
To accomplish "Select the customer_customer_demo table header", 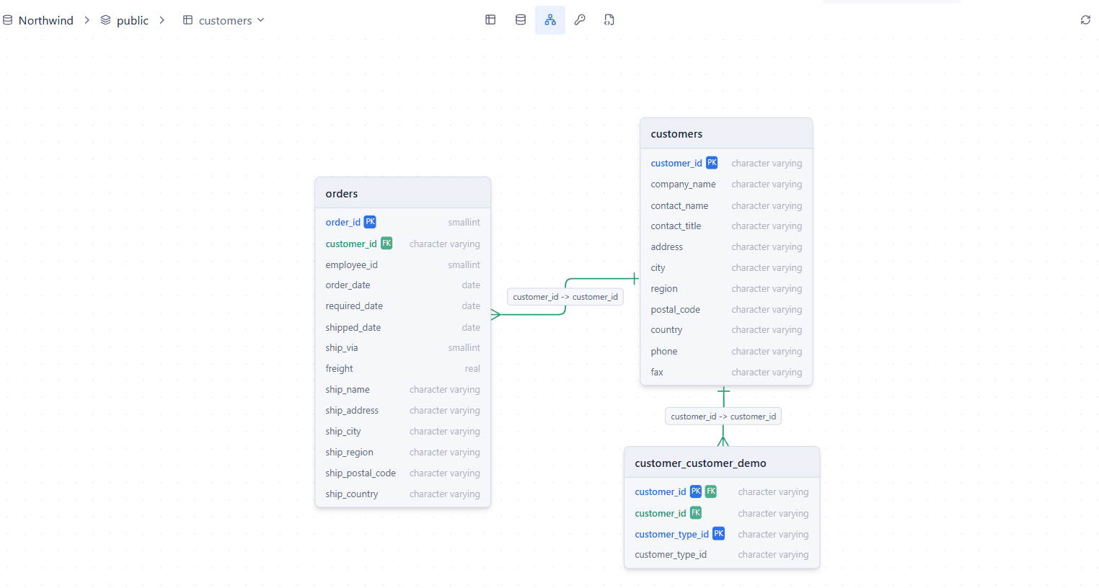I will click(x=722, y=463).
